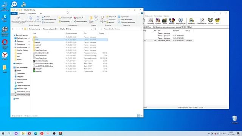
Task: Open the green unins000 application file
Action: pyautogui.click(x=38, y=71)
